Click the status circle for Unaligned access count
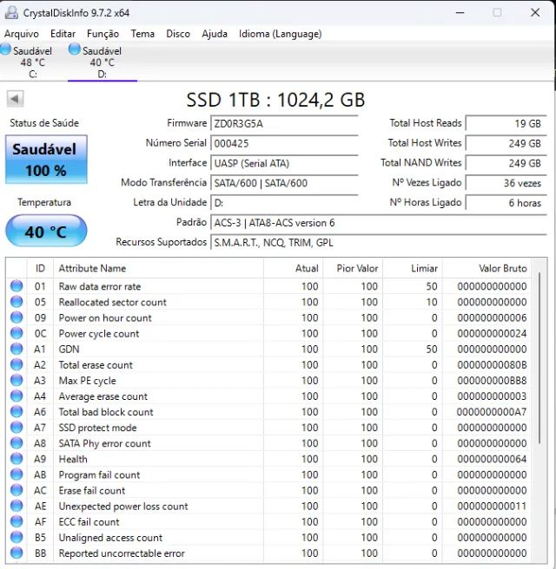The height and width of the screenshot is (569, 556). pos(17,537)
